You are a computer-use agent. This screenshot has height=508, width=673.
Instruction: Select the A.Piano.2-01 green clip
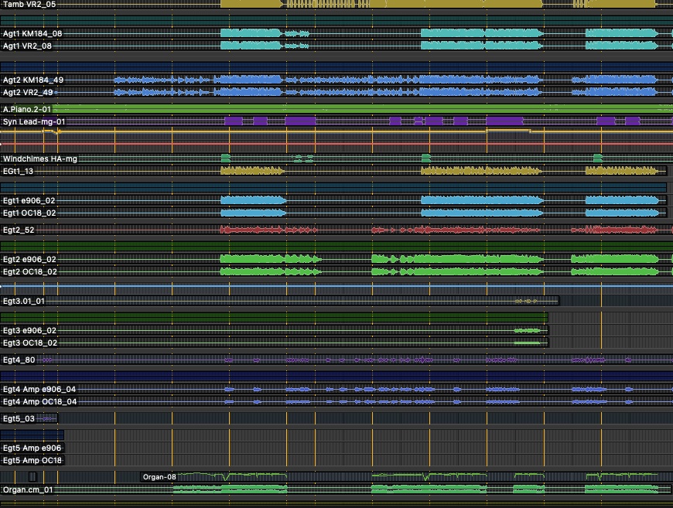[336, 109]
